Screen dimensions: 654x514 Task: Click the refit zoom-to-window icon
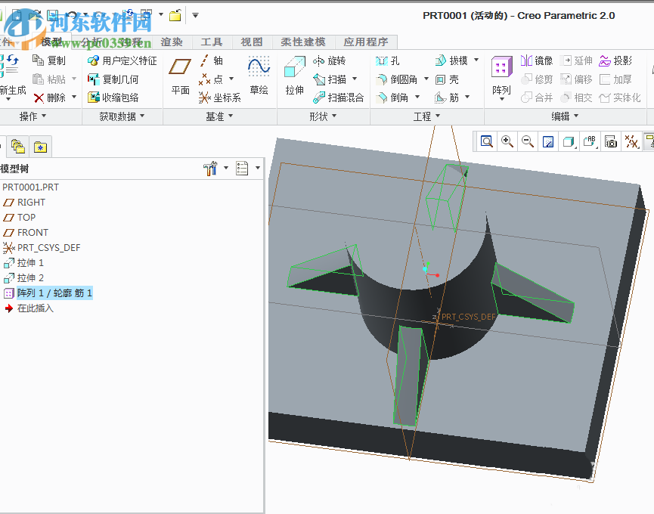(x=486, y=141)
